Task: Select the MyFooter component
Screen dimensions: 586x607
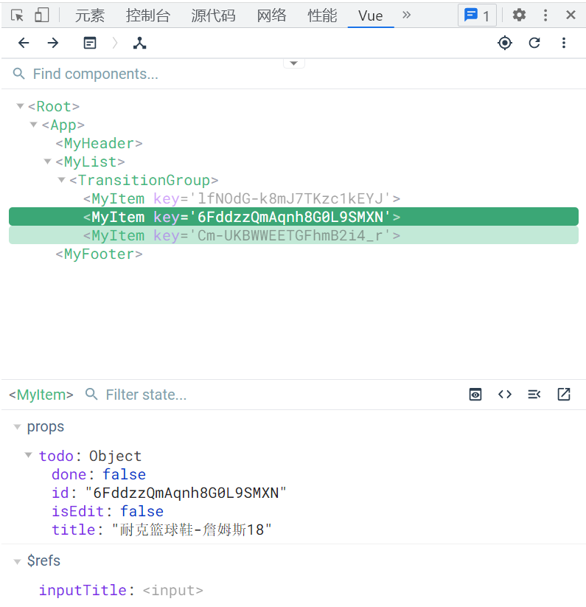Action: pyautogui.click(x=98, y=254)
